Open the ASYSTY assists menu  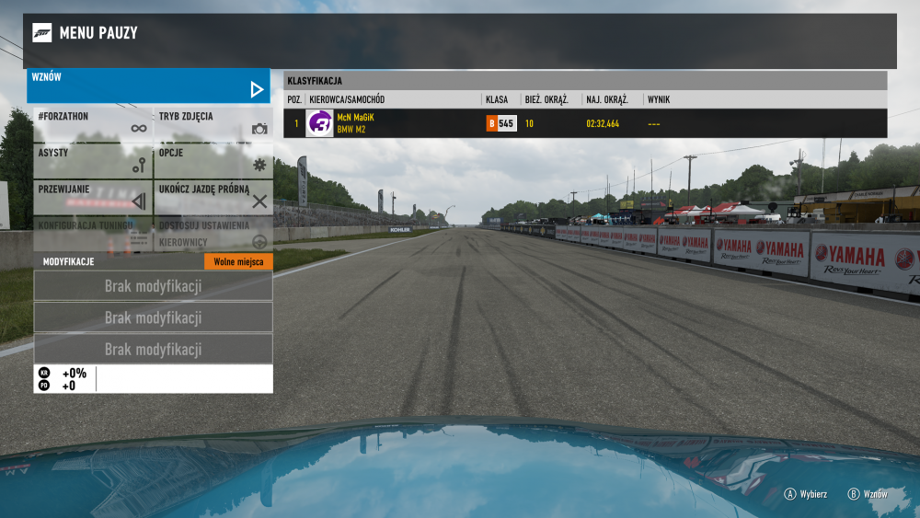93,161
